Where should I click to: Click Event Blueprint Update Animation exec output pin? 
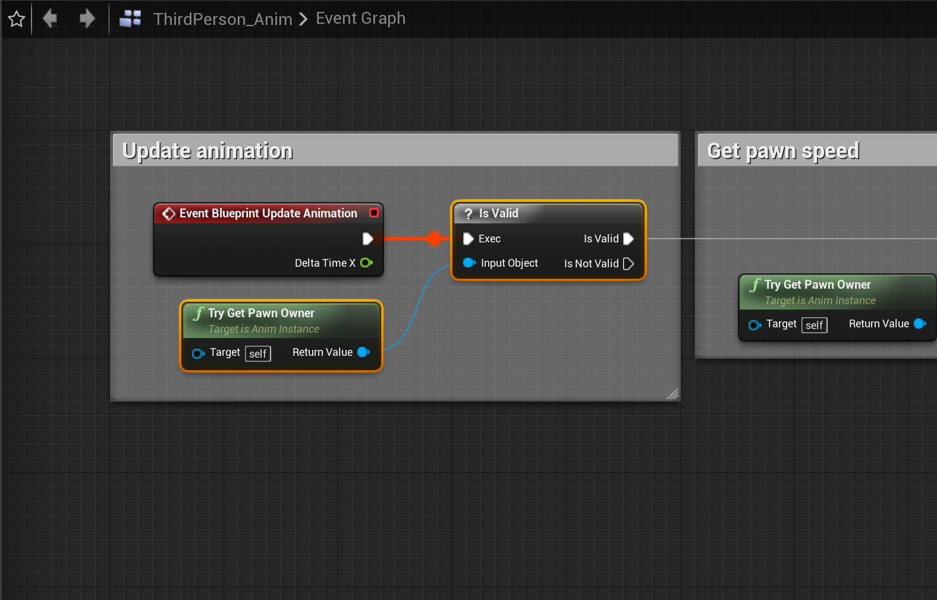367,239
